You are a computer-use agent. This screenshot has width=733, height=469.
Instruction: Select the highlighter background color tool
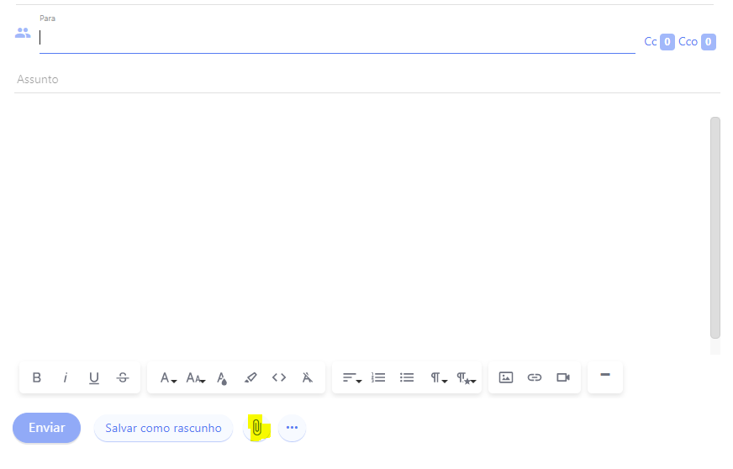click(x=250, y=378)
